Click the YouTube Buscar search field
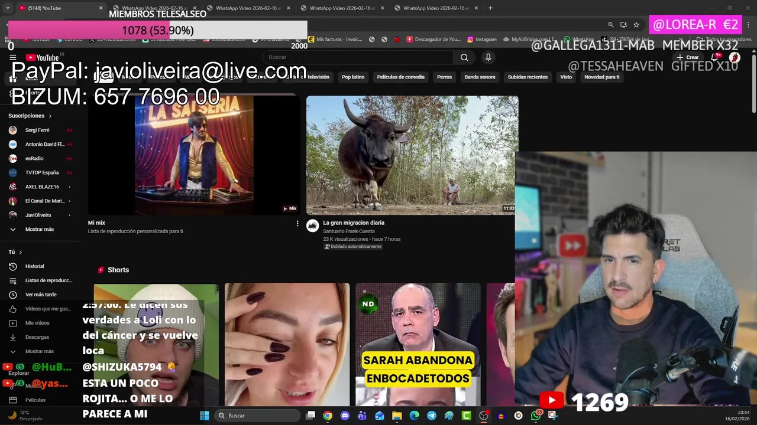This screenshot has width=757, height=425. tap(358, 57)
